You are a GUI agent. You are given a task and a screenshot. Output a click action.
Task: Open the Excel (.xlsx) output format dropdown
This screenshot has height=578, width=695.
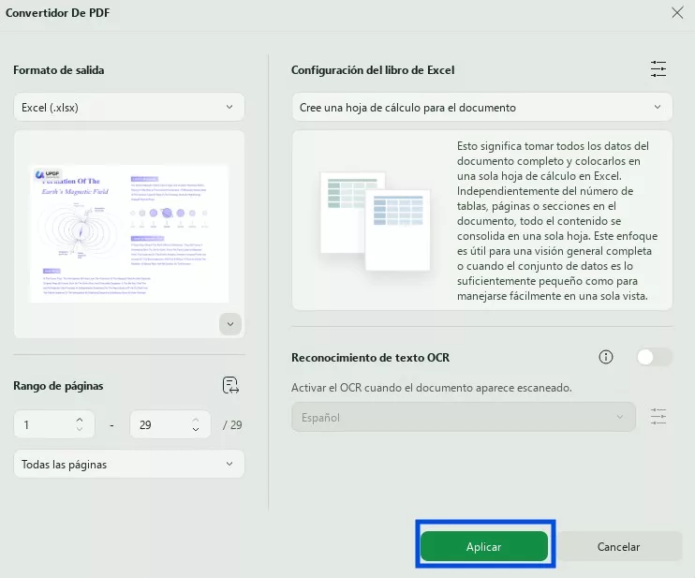[x=129, y=108]
